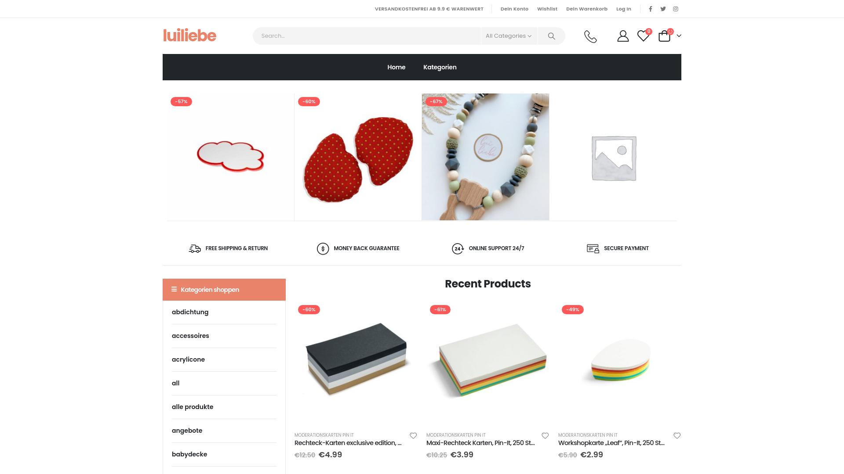Select the accessoires category

(x=190, y=336)
